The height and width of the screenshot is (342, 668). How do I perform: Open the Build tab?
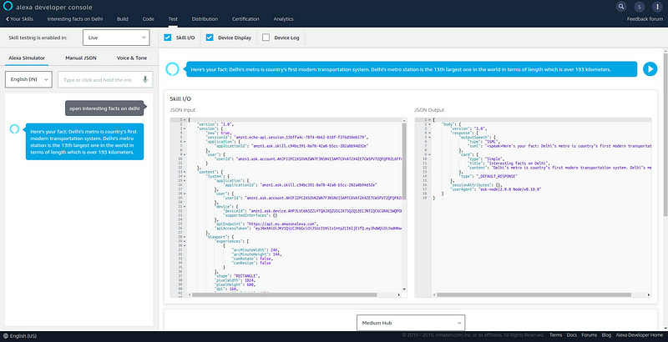point(123,19)
